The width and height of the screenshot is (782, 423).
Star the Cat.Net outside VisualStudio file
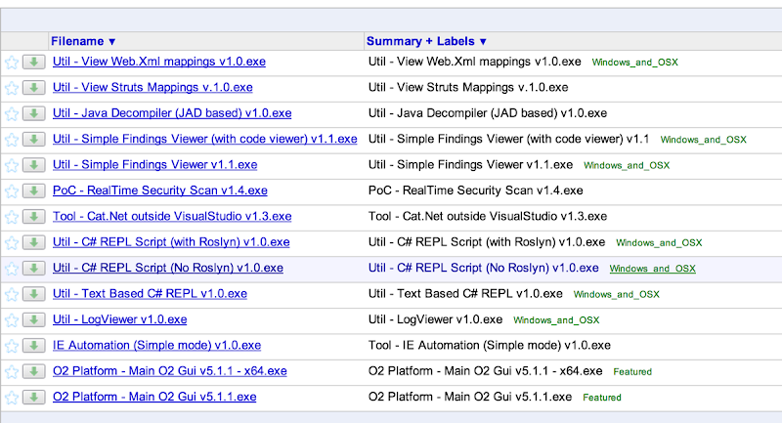point(12,217)
